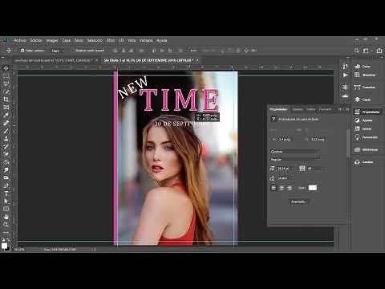This screenshot has height=289, width=385.
Task: Select the Dodge tool
Action: click(6, 177)
